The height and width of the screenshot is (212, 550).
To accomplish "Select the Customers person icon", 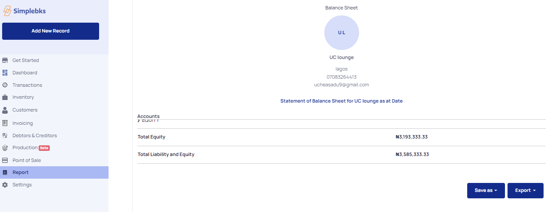I will [5, 110].
